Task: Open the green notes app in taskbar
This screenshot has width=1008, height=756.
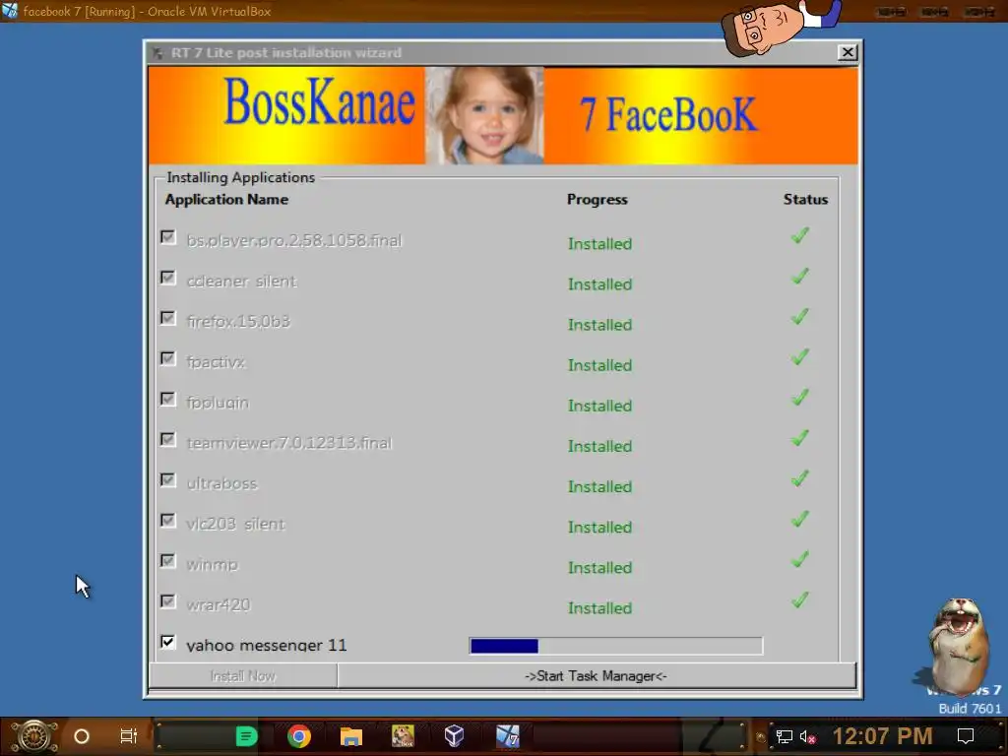Action: (246, 736)
